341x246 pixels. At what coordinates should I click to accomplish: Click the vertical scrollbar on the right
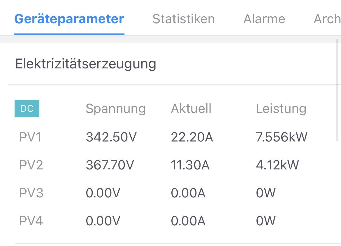tap(337, 90)
